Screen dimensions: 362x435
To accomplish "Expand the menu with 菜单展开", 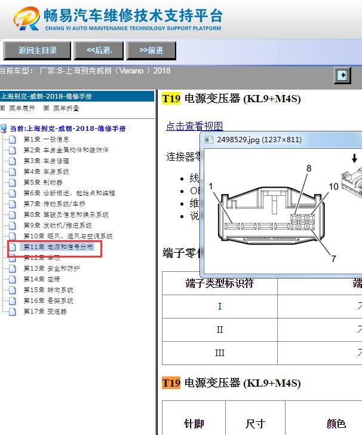I will 22,108.
